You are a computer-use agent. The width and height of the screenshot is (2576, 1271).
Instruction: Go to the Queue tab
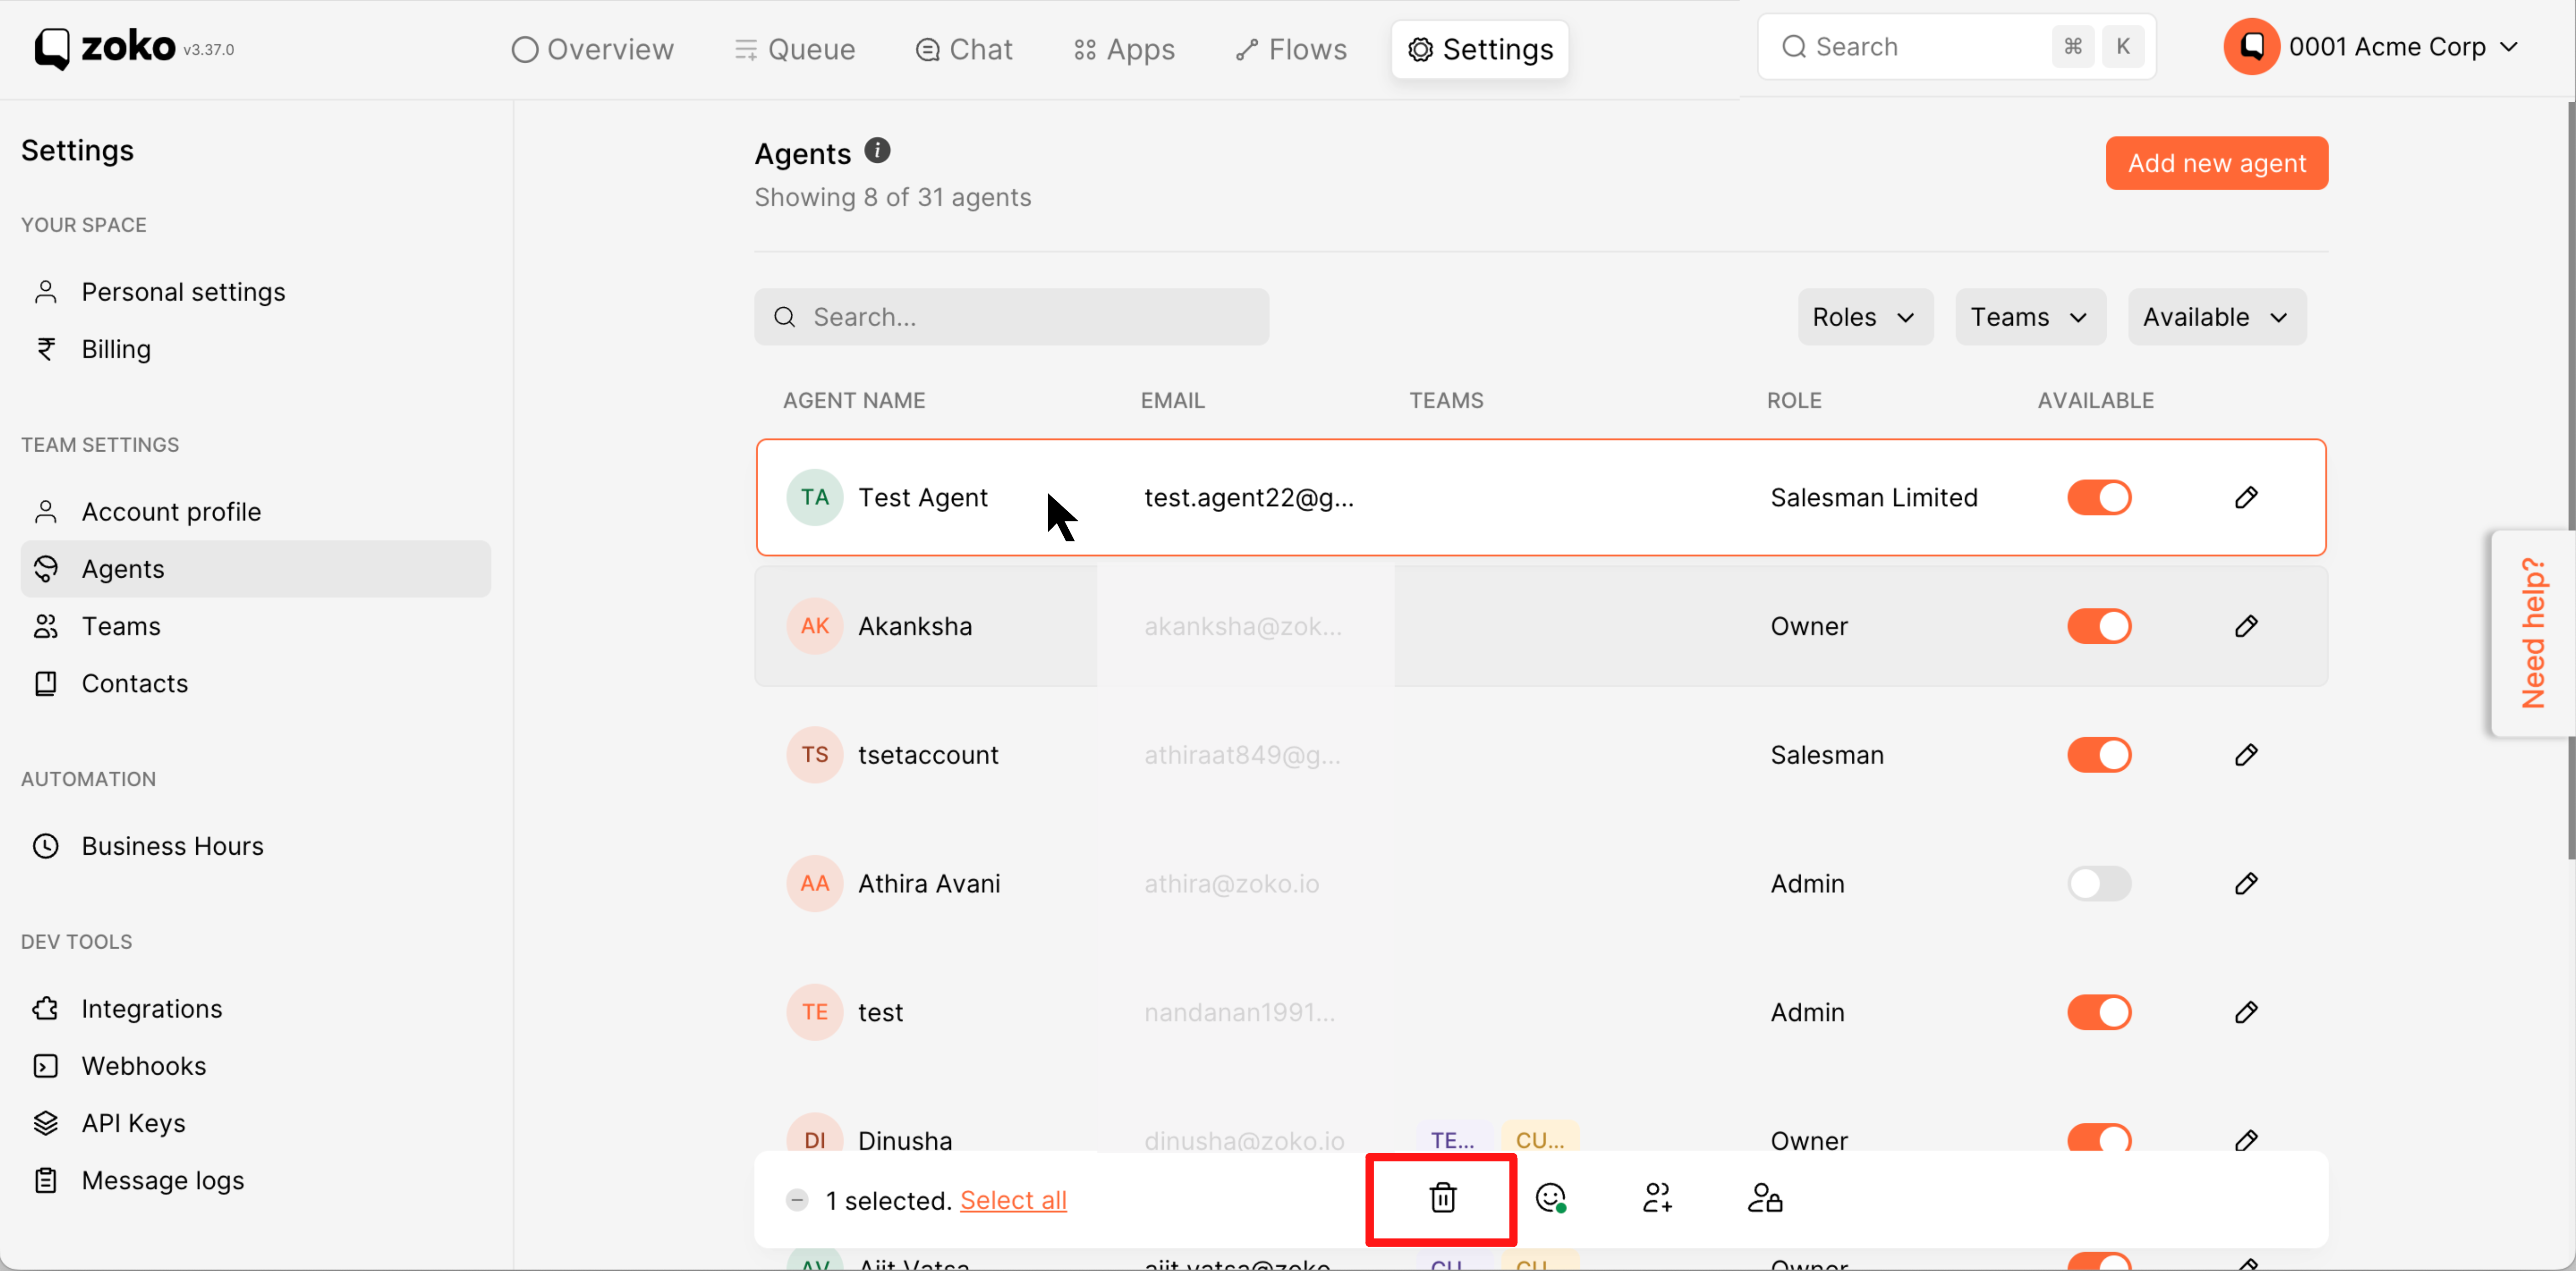[x=795, y=49]
